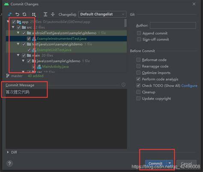Click the Collapse All icon
203x172 pixels.
(53, 14)
